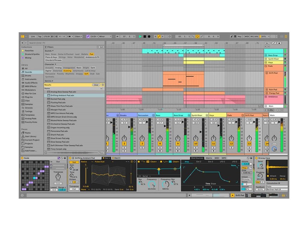Viewport: 308px width, 231px height.
Task: Open the 2 Bars quantization dropdown
Action: coord(79,36)
